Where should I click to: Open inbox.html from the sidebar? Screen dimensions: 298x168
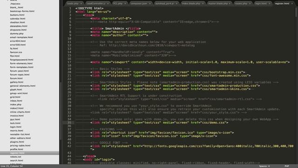(16, 101)
